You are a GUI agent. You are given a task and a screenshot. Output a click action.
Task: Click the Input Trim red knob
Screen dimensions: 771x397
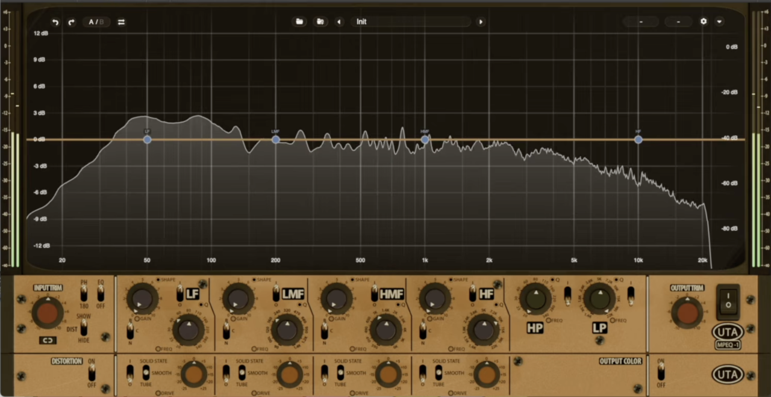(48, 313)
